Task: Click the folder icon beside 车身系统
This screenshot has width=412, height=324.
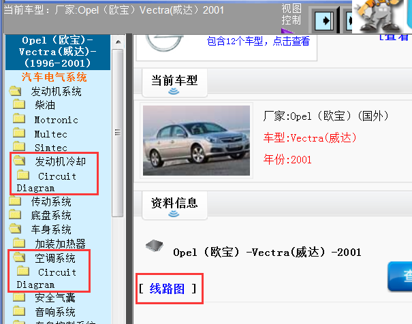Action: [15, 229]
